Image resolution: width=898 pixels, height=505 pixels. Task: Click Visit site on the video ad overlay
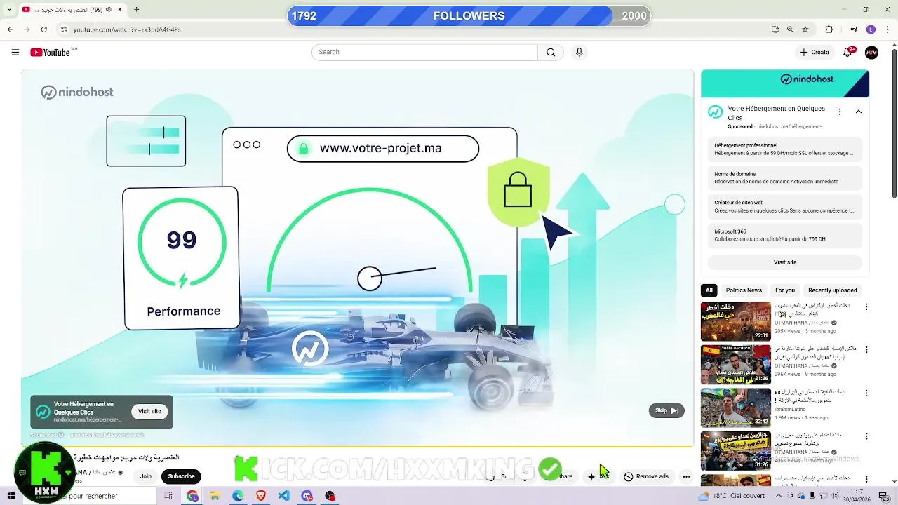(x=149, y=412)
